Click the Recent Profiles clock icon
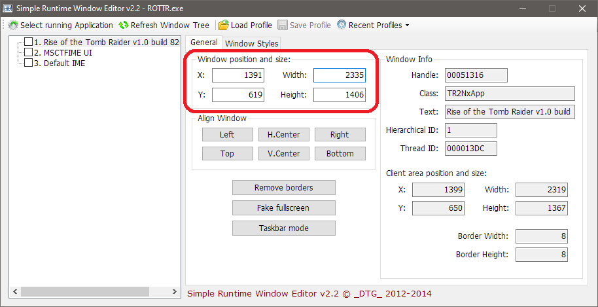Viewport: 598px width, 307px height. pos(342,26)
